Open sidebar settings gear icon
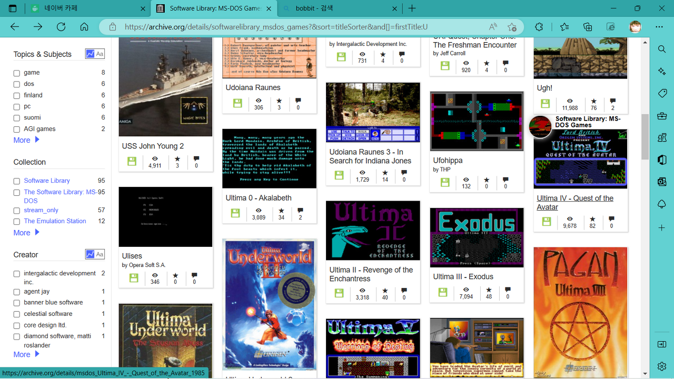This screenshot has width=674, height=379. point(662,366)
